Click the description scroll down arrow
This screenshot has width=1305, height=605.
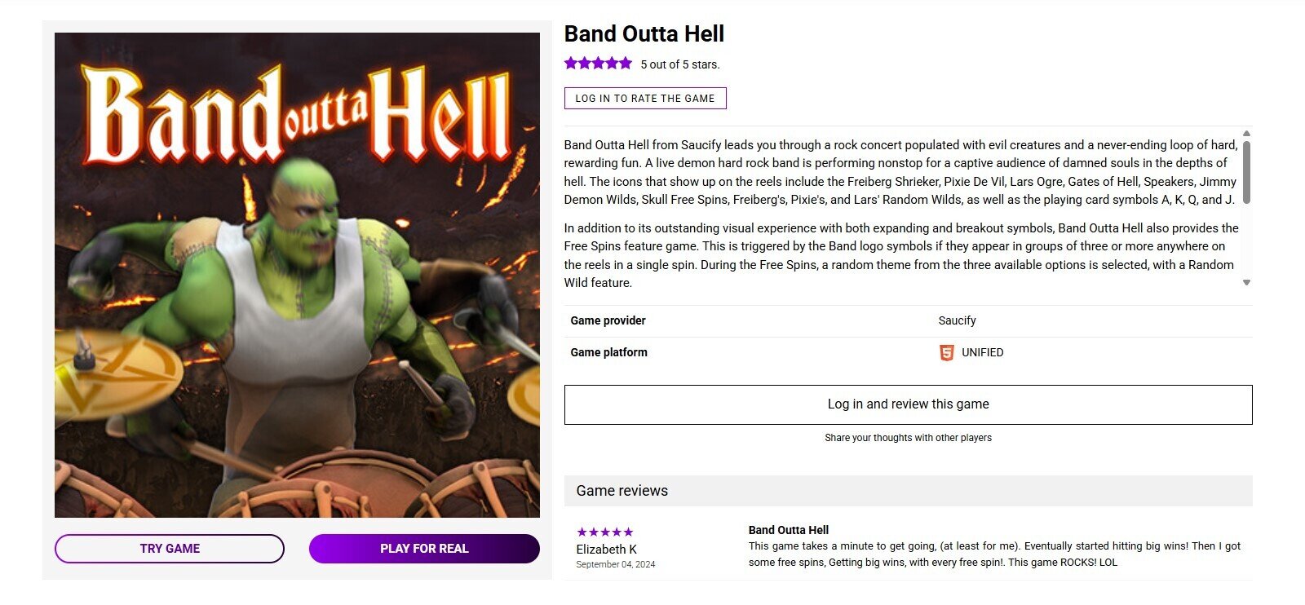coord(1246,282)
